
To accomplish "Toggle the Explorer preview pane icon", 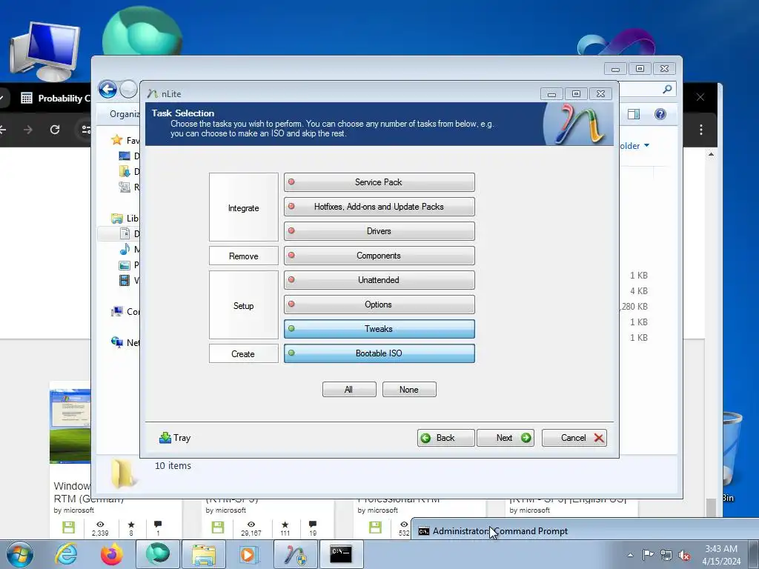I will 634,114.
